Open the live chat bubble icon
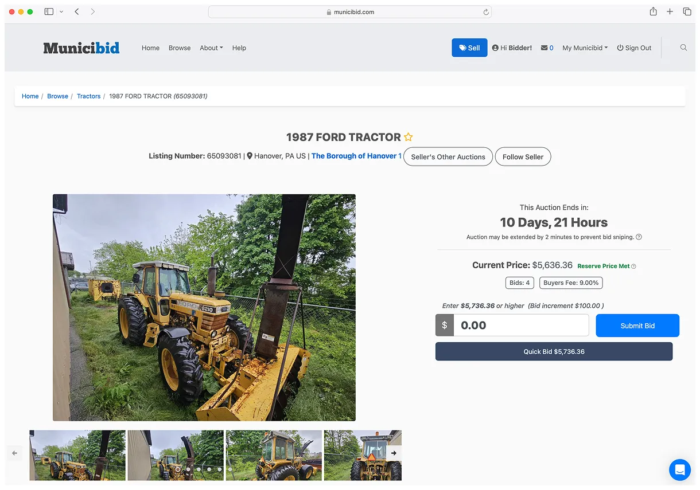The height and width of the screenshot is (490, 700). (680, 470)
